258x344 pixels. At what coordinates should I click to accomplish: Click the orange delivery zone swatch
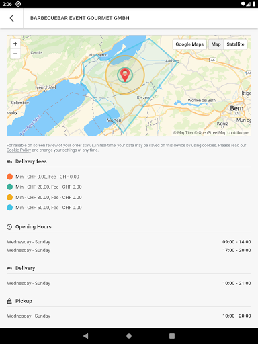tap(9, 177)
